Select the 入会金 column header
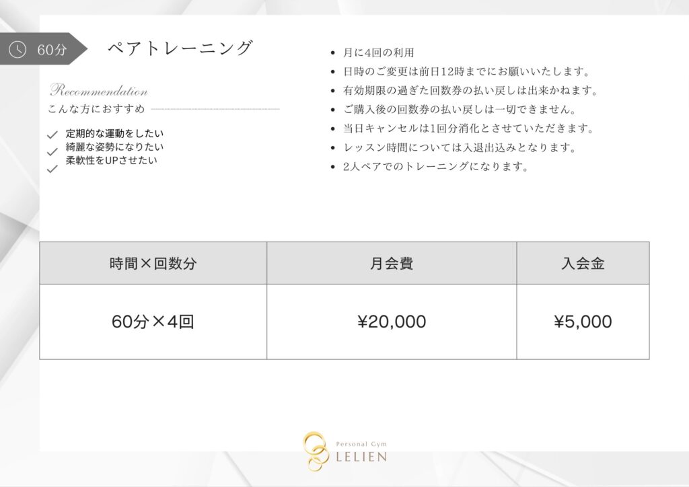Screen dimensions: 689x487 pos(583,263)
